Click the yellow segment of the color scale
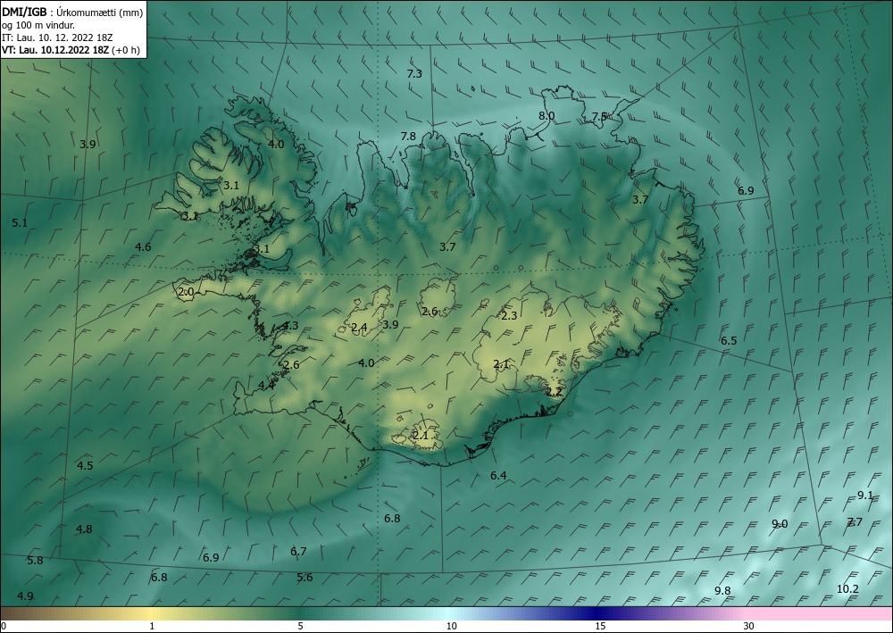The height and width of the screenshot is (633, 893). click(x=151, y=613)
